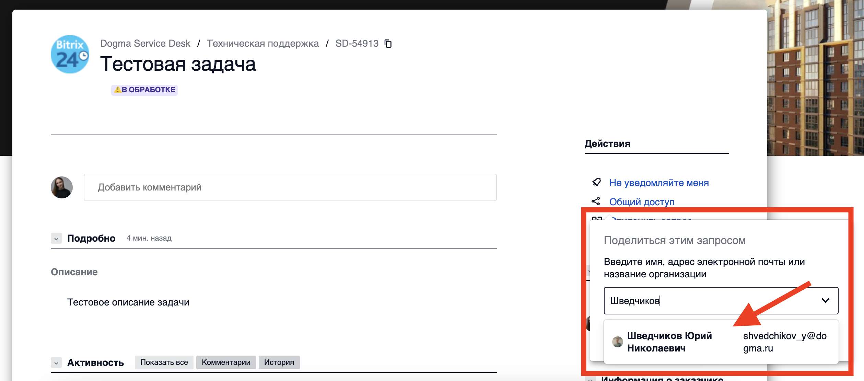Click Шведчиков's small avatar in suggestions
Screen dimensions: 864x381
[617, 342]
